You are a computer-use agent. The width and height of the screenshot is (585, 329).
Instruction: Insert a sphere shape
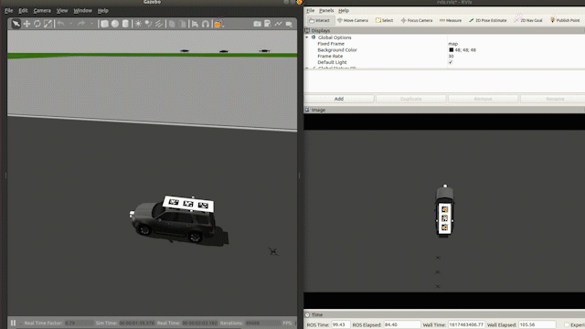pos(115,24)
